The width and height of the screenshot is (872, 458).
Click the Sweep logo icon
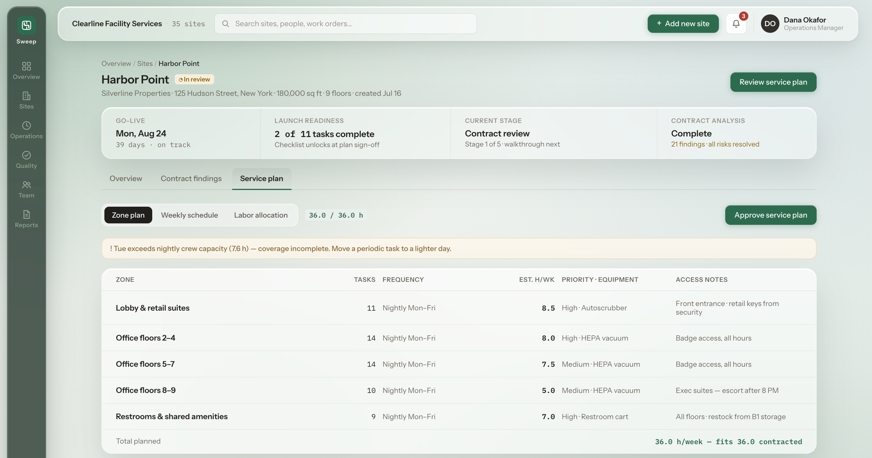[27, 25]
